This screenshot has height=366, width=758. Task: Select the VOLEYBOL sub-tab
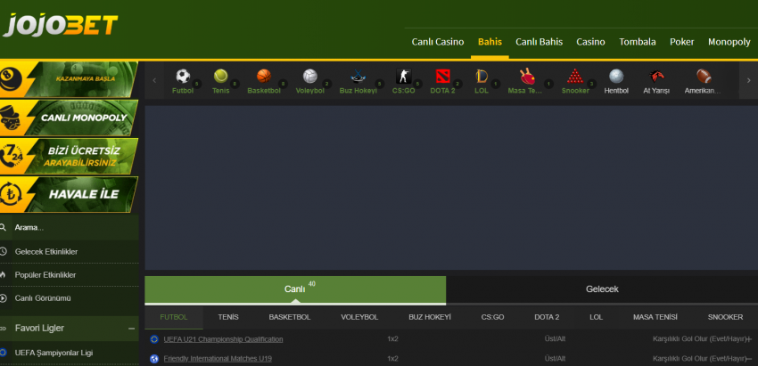(x=359, y=317)
